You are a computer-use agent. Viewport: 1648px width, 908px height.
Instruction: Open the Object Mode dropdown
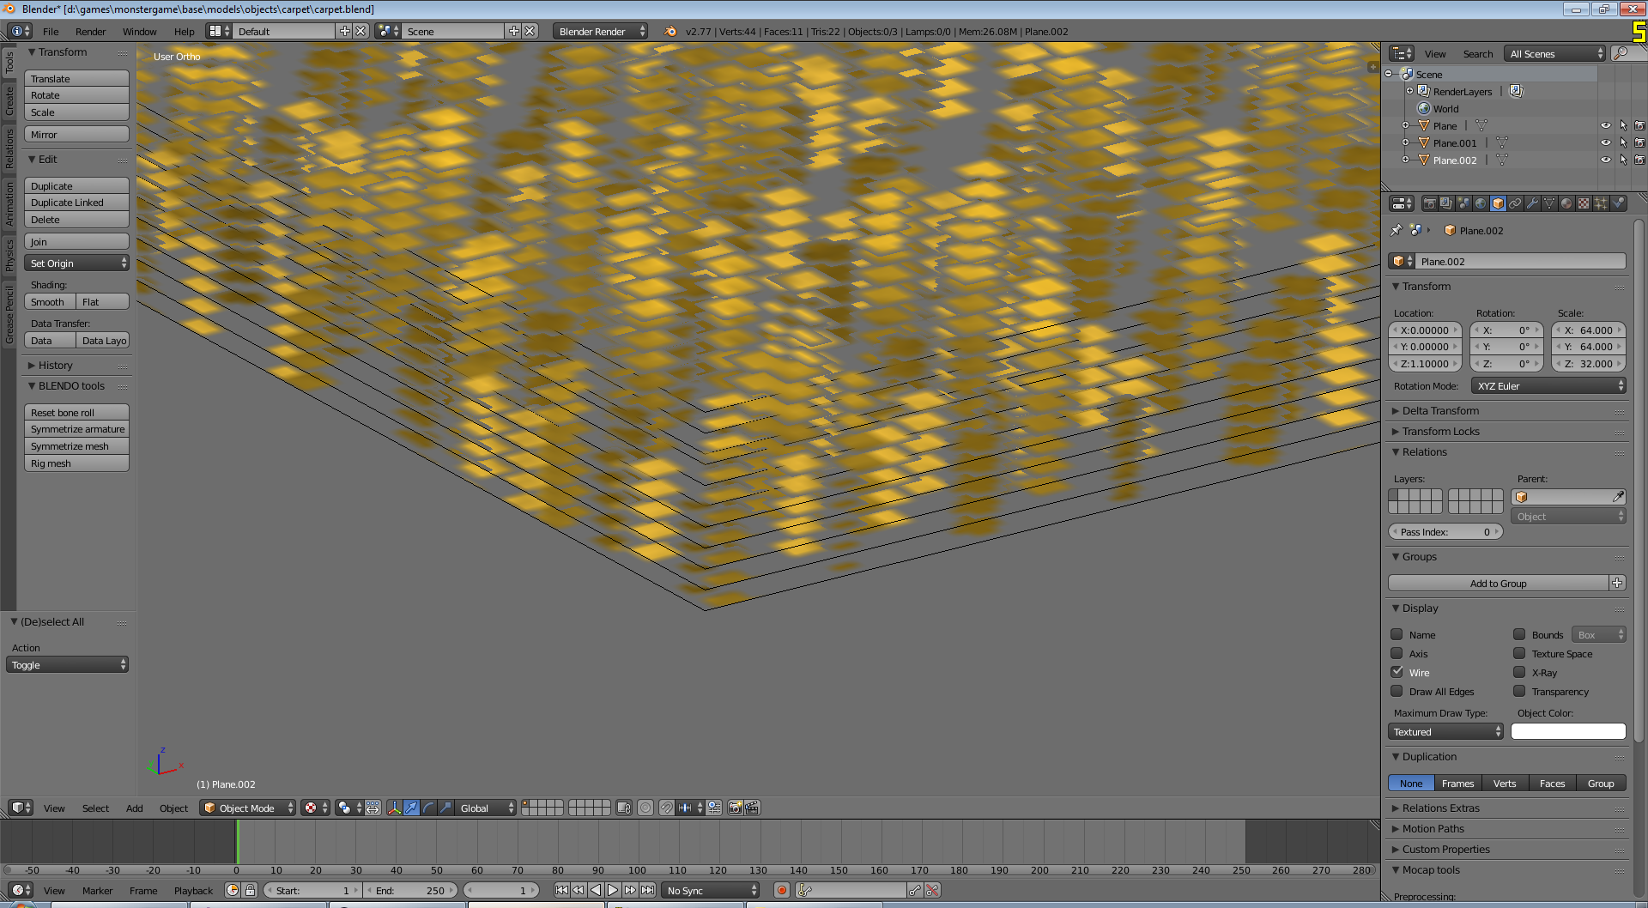[247, 808]
